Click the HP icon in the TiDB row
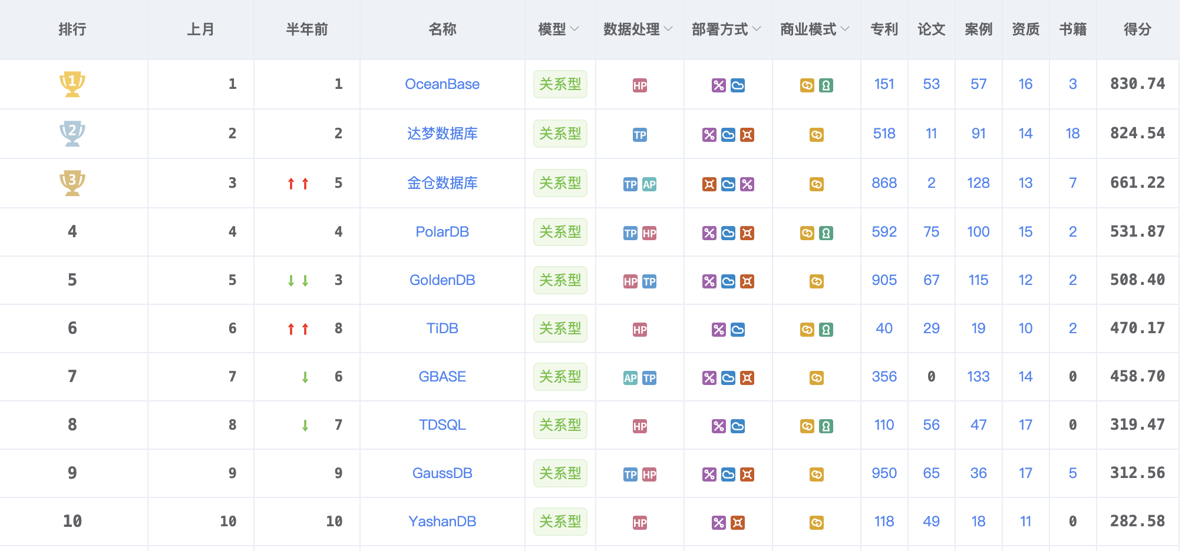Screen dimensions: 1182x551 pyautogui.click(x=640, y=330)
